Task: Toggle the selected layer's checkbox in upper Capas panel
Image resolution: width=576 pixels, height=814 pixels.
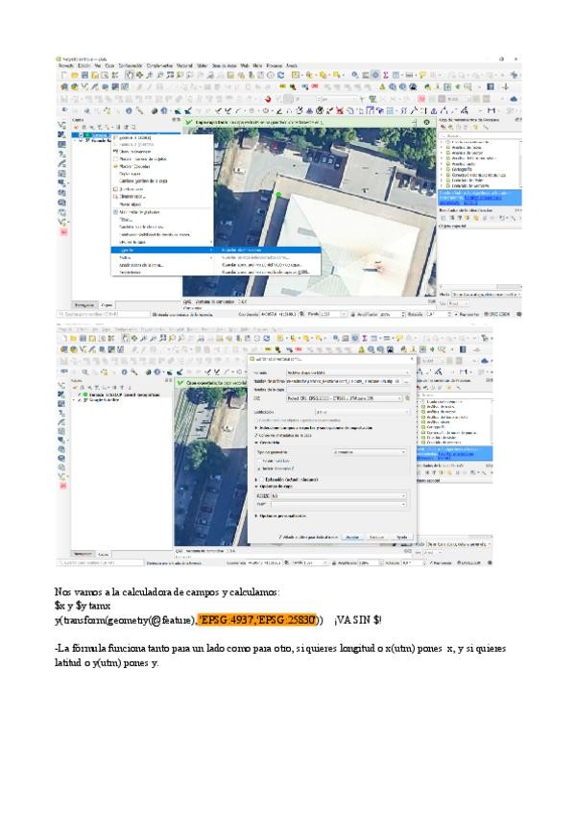Action: click(81, 135)
